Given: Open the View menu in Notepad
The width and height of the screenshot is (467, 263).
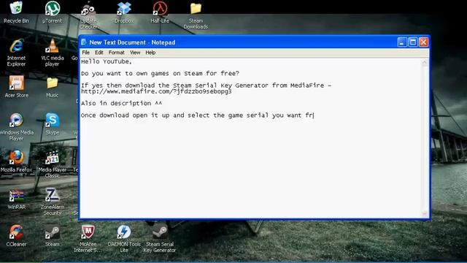Looking at the screenshot, I should [x=135, y=53].
